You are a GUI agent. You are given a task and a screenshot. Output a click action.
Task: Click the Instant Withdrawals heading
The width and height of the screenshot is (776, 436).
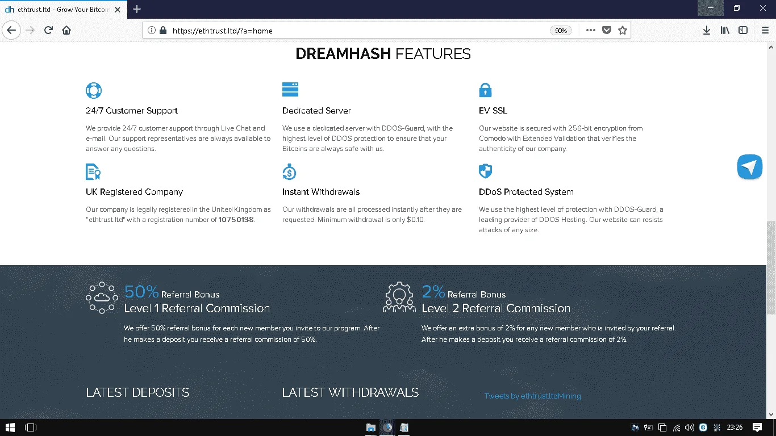click(321, 192)
